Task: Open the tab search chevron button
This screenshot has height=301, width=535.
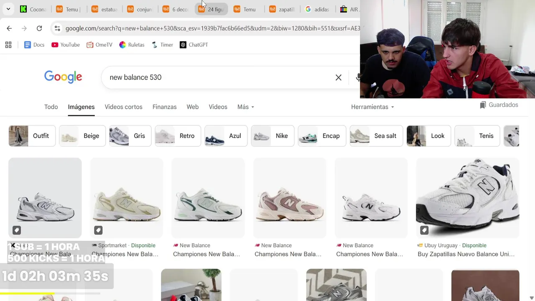Action: [x=8, y=9]
